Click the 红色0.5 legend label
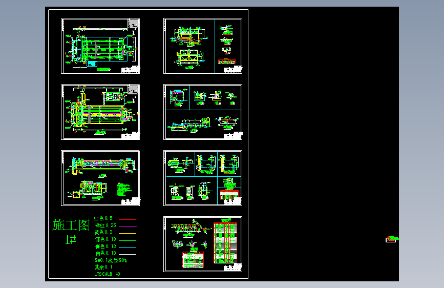 (x=103, y=218)
